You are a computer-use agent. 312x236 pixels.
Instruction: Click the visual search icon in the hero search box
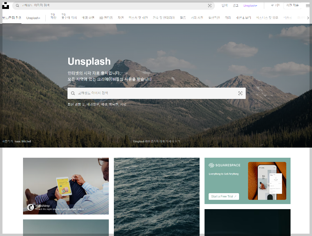(x=240, y=93)
